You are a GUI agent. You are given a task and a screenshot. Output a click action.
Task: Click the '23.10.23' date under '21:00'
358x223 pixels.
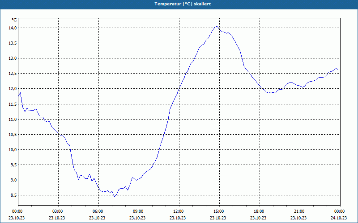(x=298, y=218)
